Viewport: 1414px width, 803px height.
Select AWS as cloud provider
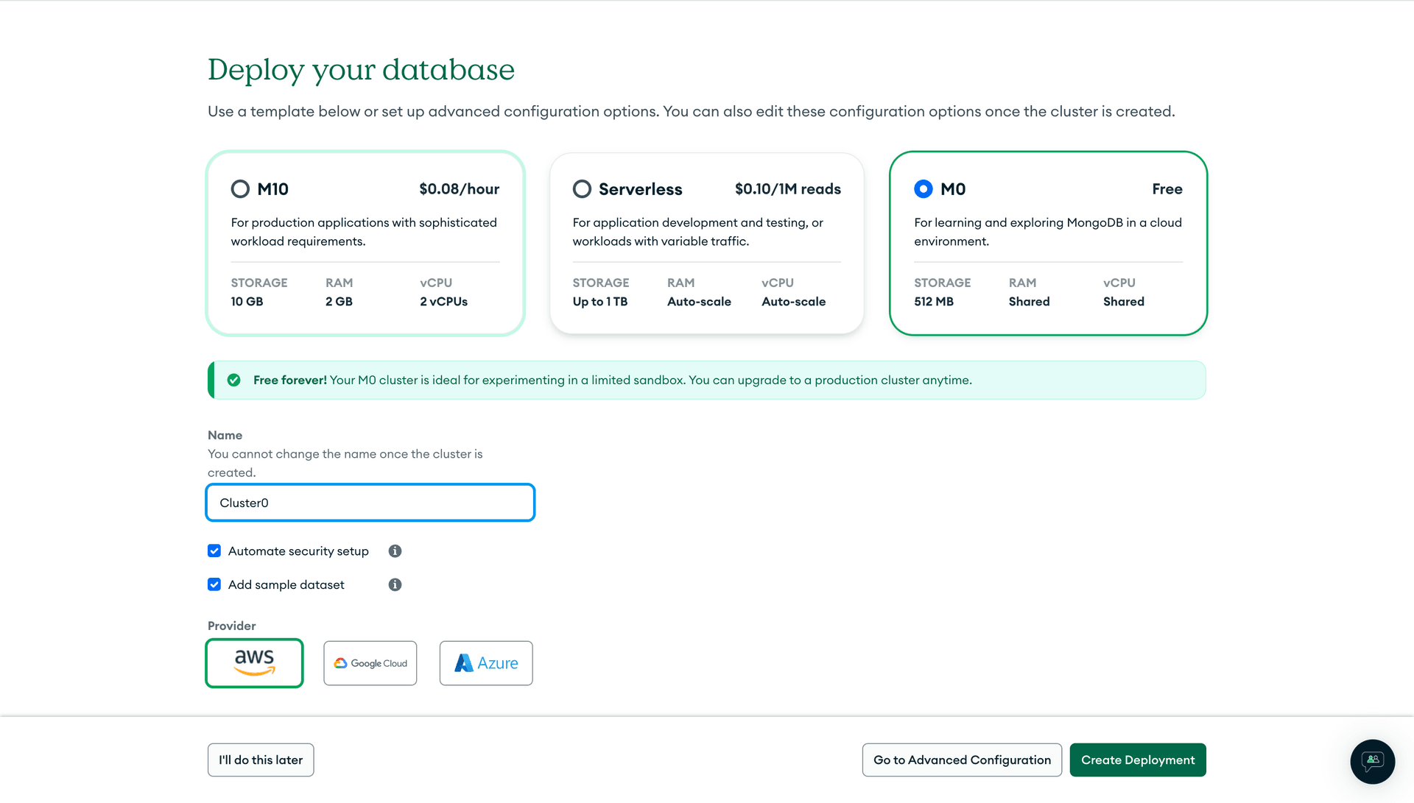point(254,663)
